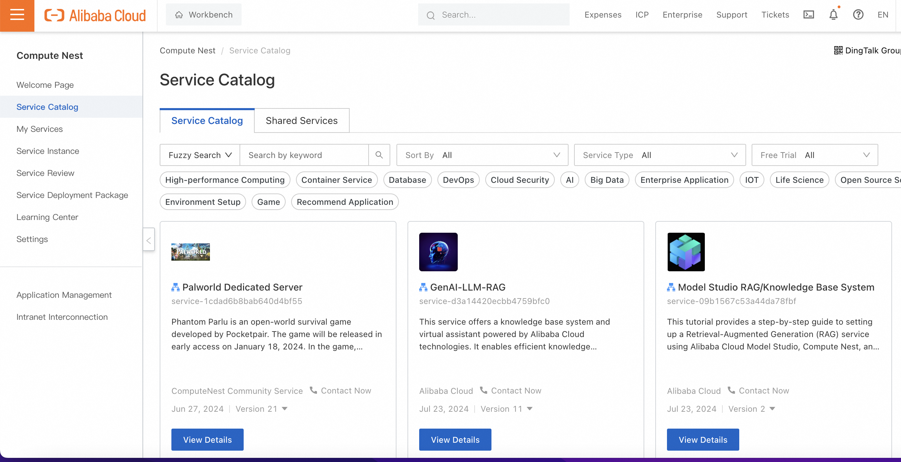The height and width of the screenshot is (462, 901).
Task: Open Service Review in the sidebar
Action: click(45, 173)
